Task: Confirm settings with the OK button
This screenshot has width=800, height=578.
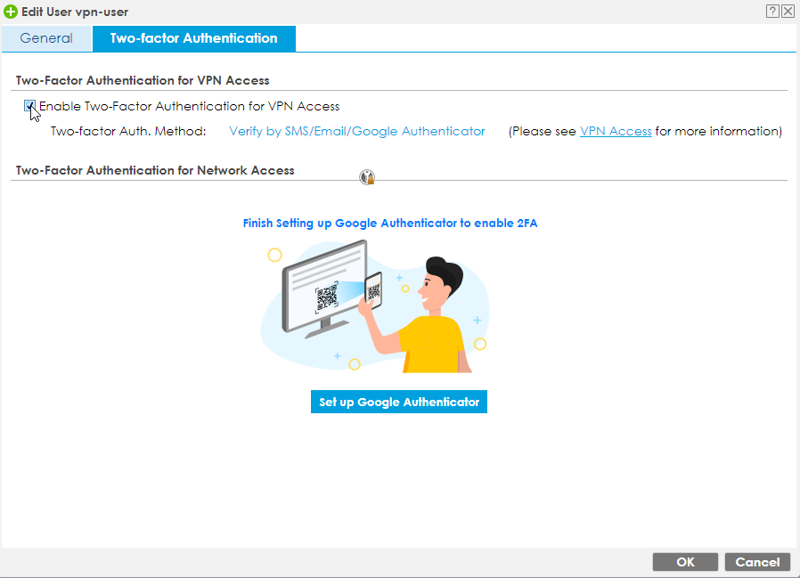Action: pos(685,562)
